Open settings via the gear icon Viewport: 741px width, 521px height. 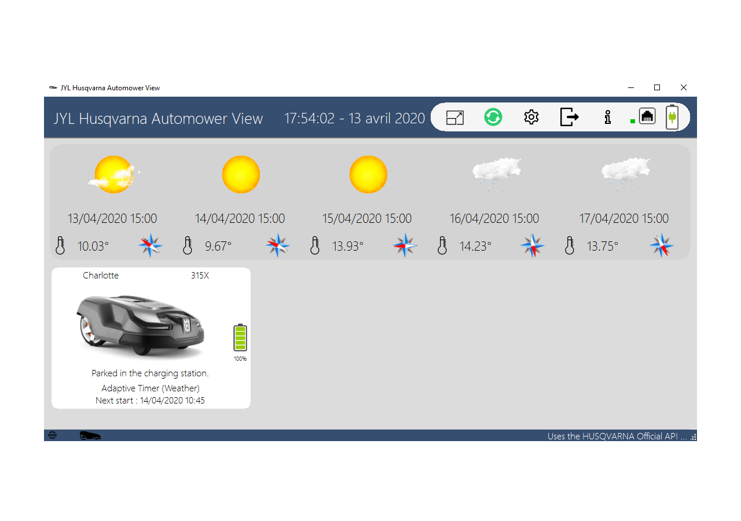(531, 117)
